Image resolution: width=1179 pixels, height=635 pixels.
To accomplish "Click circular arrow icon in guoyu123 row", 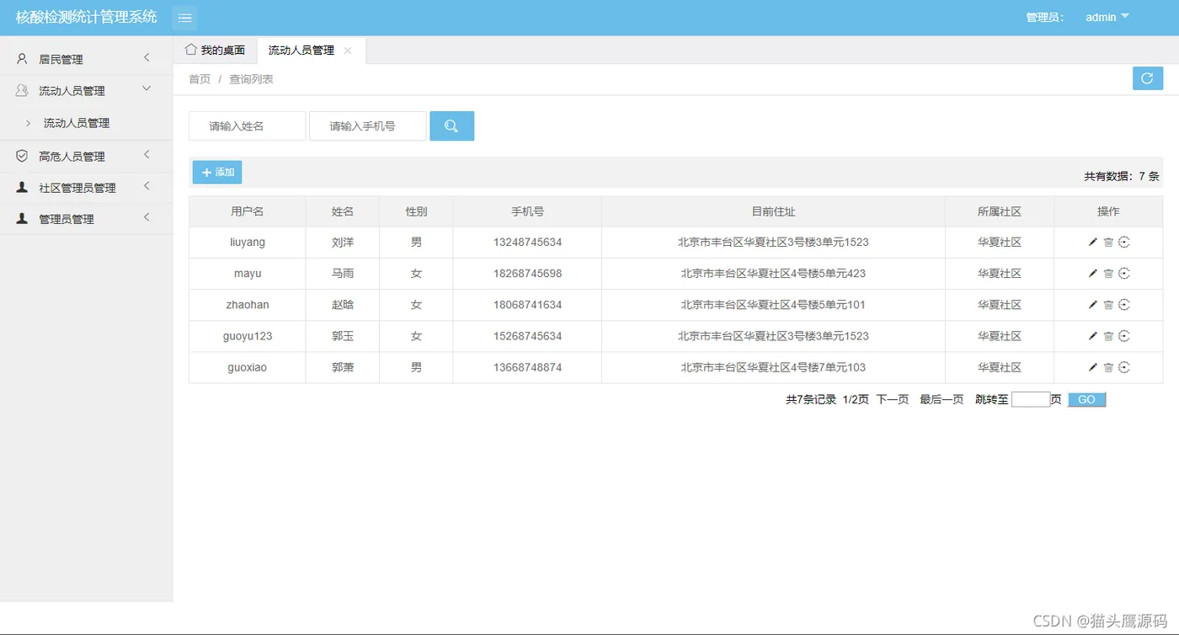I will (x=1124, y=336).
